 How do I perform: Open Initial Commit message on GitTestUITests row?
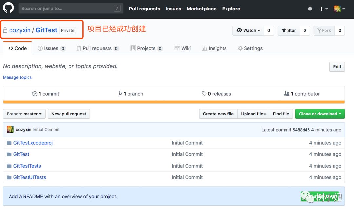point(187,177)
